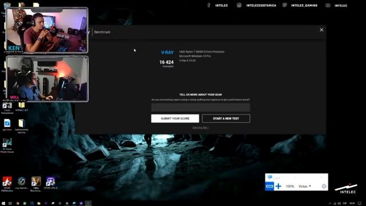Open the folder next to Crysis Remastered
The width and height of the screenshot is (366, 206).
coord(22,107)
